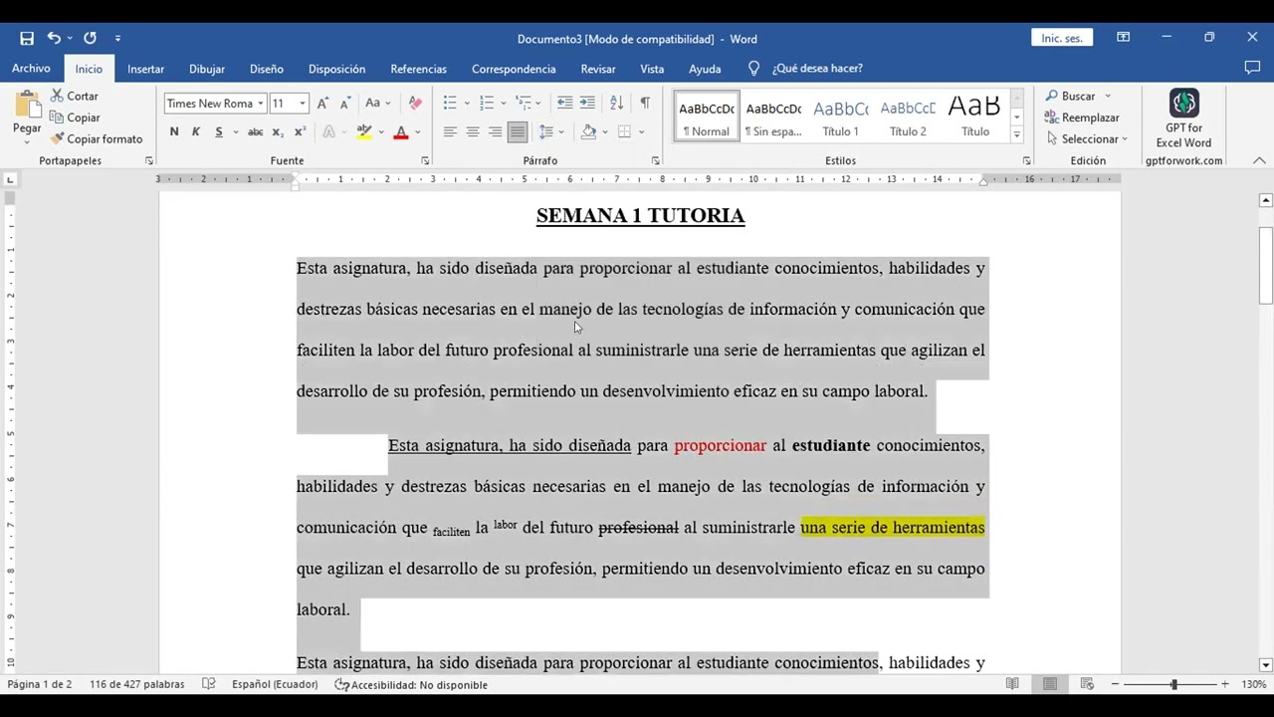Activate Copiar formato painter

pyautogui.click(x=97, y=139)
